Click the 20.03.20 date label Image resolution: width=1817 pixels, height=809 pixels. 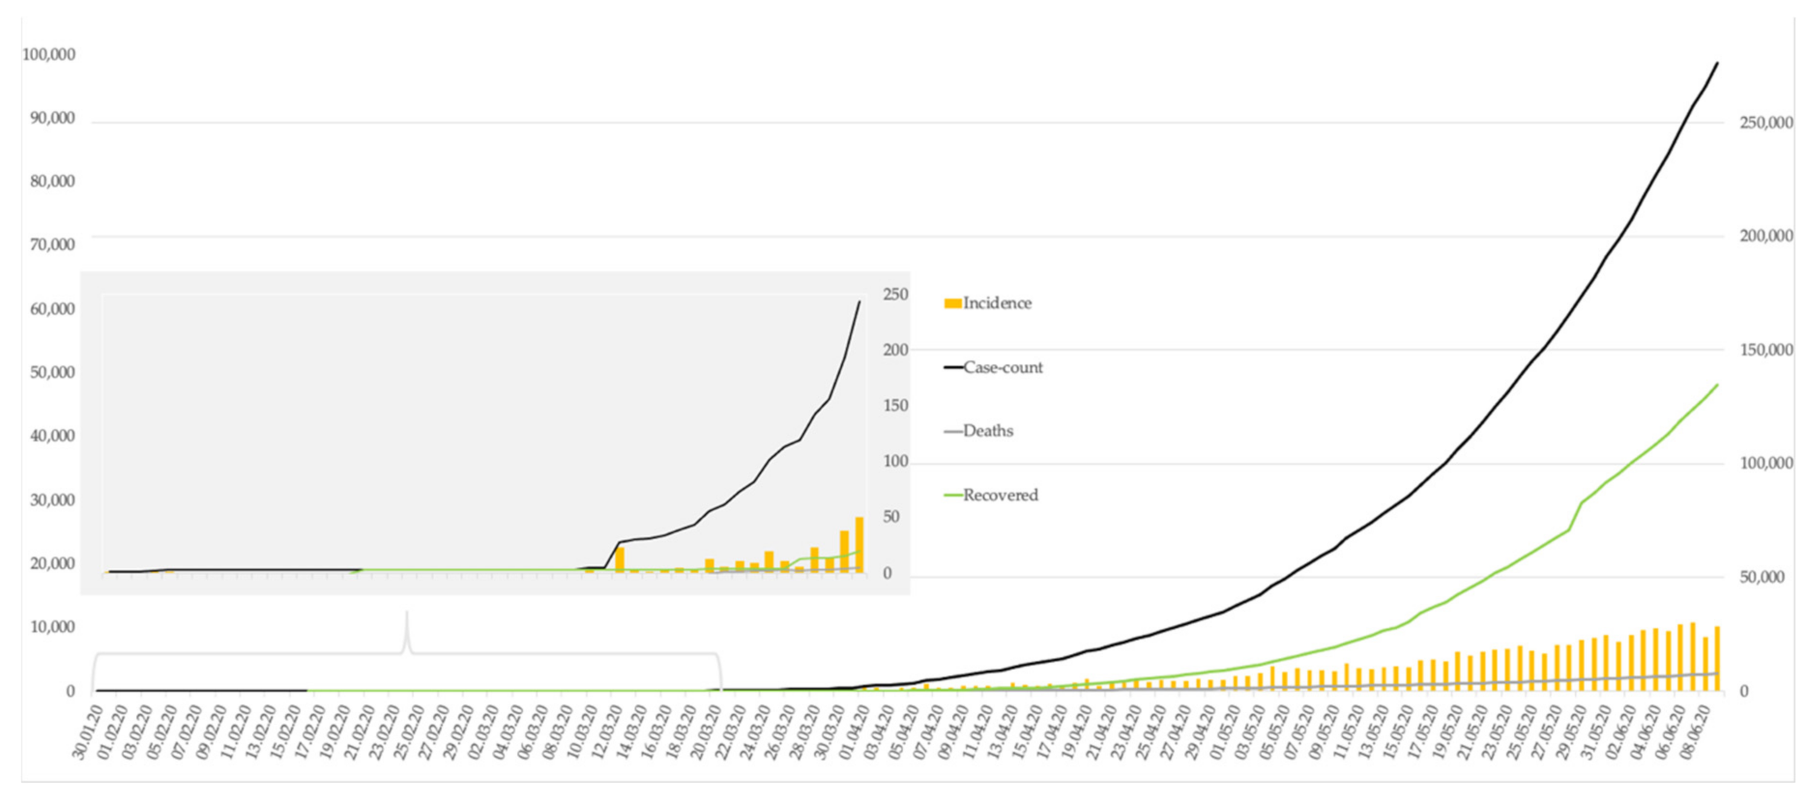pos(706,732)
